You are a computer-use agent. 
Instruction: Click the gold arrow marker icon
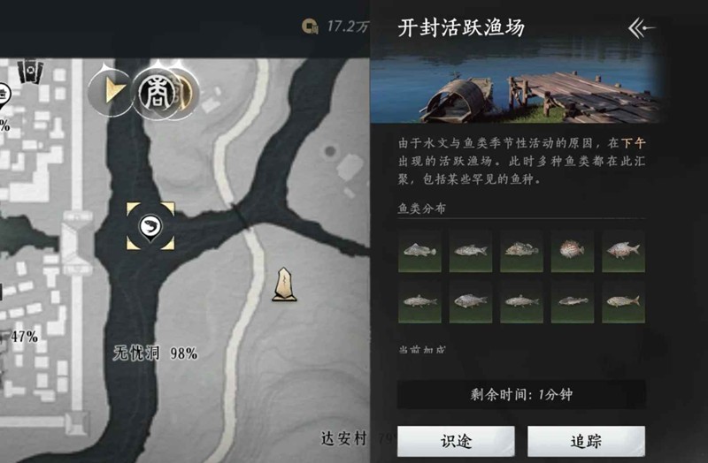point(111,93)
